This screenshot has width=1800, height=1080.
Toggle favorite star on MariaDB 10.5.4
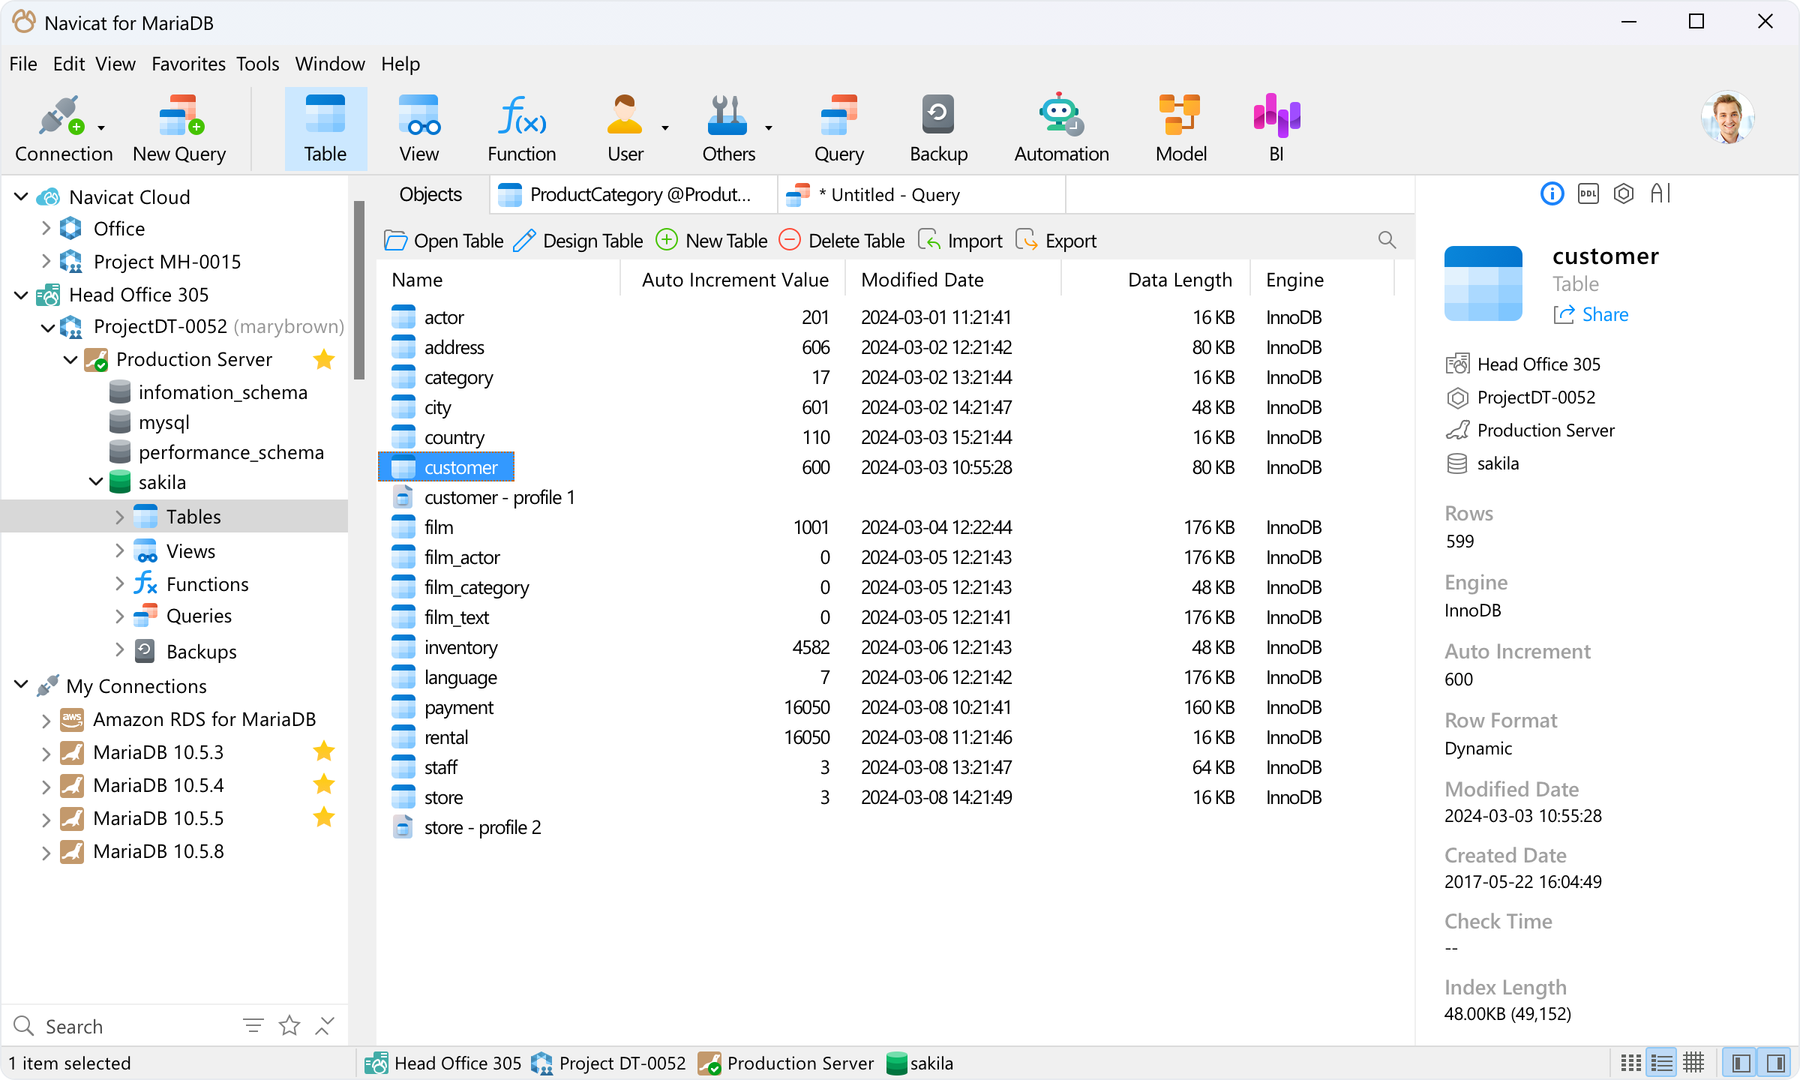[324, 784]
